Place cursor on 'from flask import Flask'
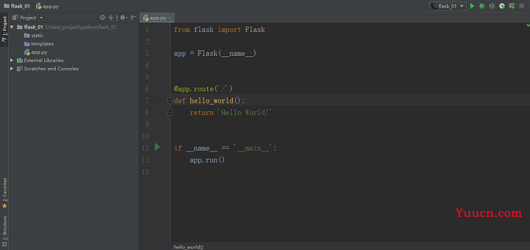530x250 pixels. pos(219,30)
